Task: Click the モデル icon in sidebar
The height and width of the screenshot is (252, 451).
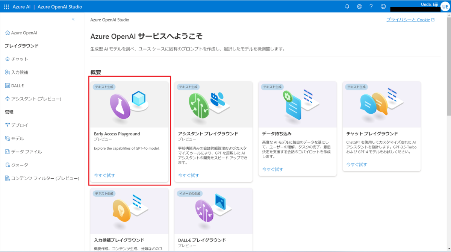Action: click(8, 138)
